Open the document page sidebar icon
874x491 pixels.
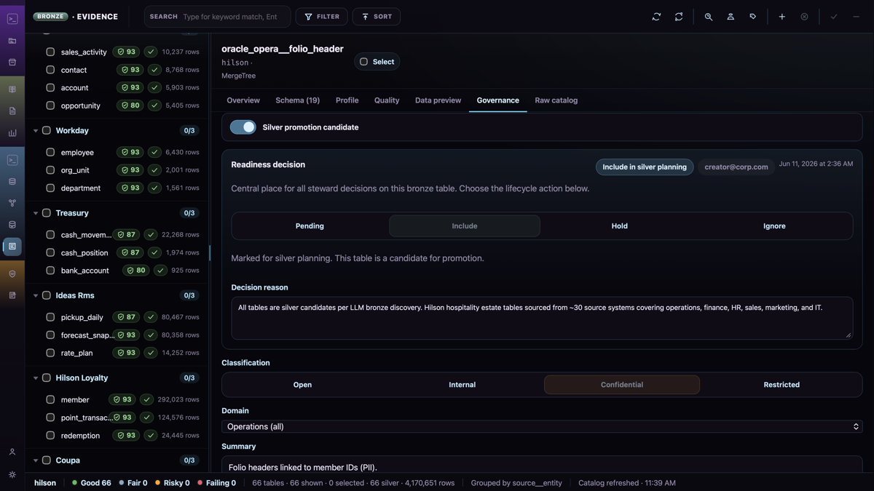click(12, 111)
